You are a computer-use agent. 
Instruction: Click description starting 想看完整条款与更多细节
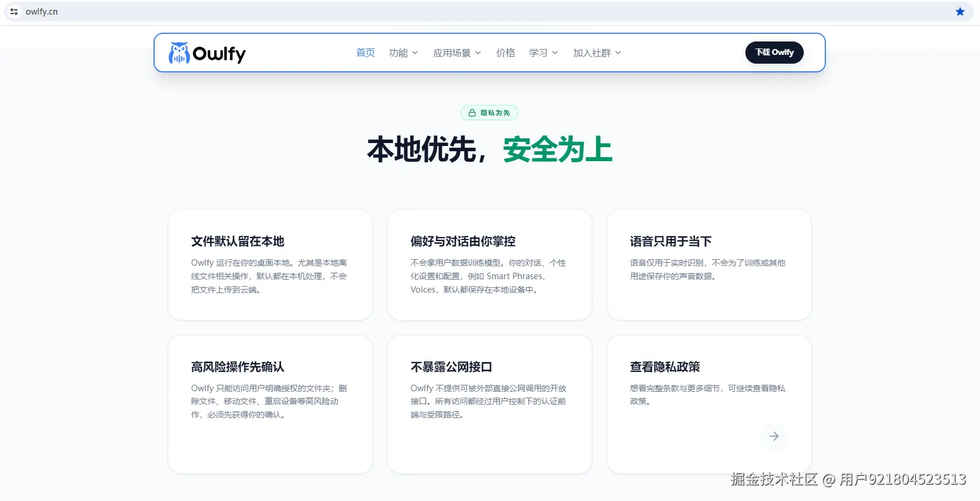click(707, 395)
